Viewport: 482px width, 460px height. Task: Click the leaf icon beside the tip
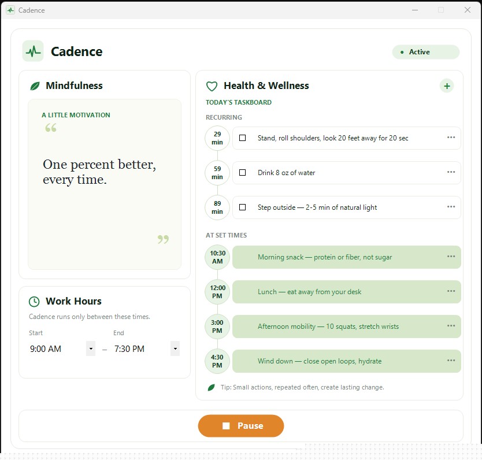(211, 388)
